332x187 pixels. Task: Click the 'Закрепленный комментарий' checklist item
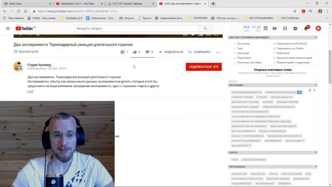[x=294, y=58]
